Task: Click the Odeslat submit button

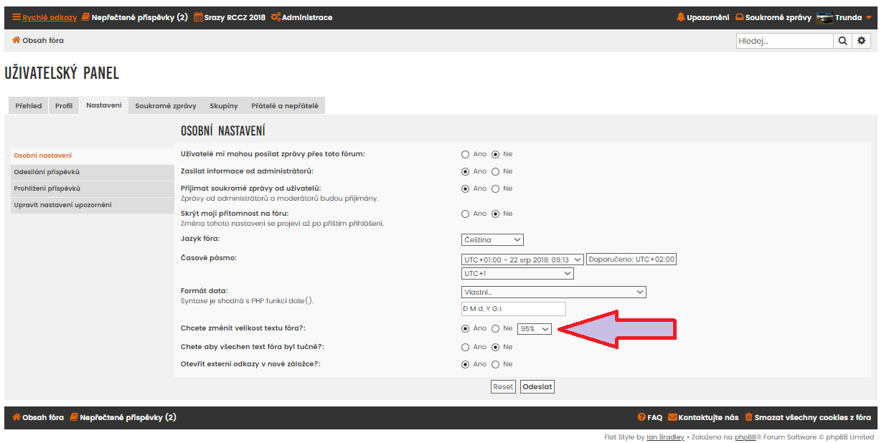Action: [x=537, y=387]
